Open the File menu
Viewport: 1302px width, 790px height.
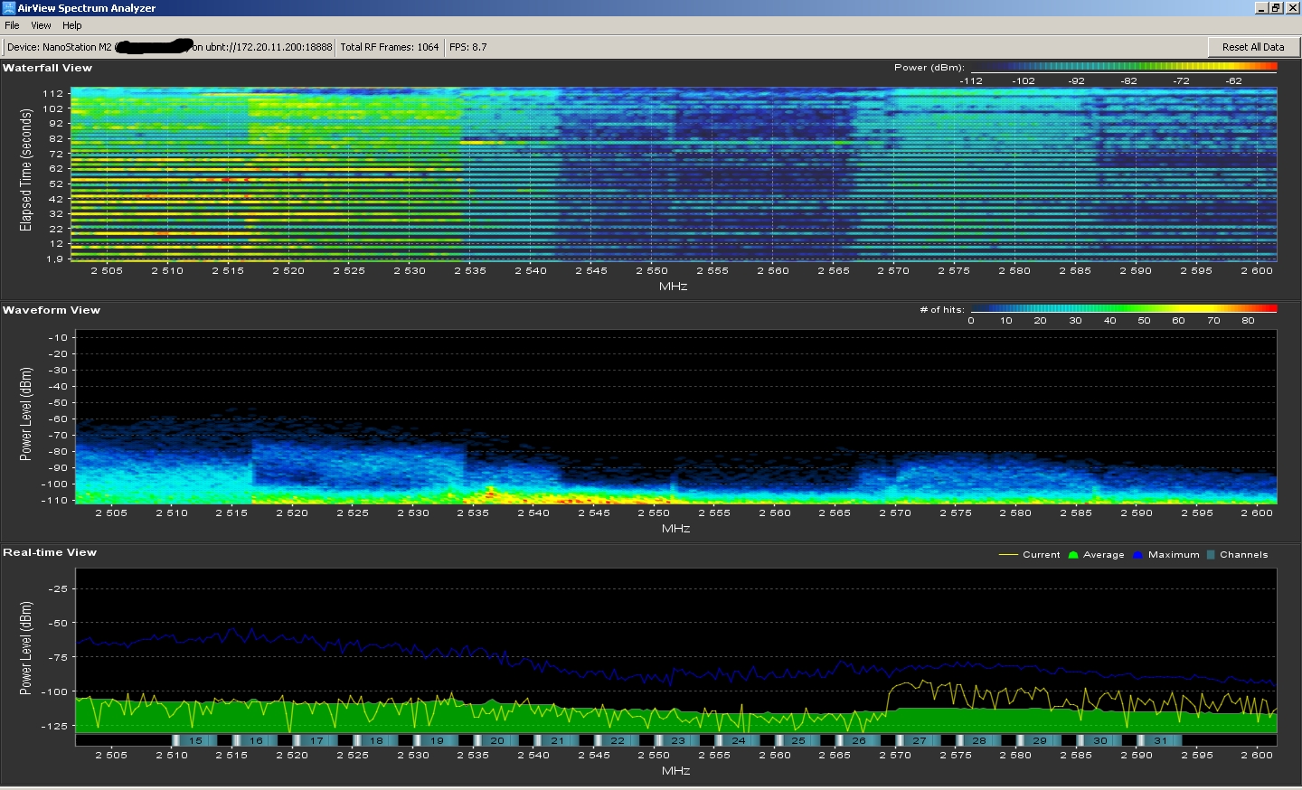(x=12, y=25)
